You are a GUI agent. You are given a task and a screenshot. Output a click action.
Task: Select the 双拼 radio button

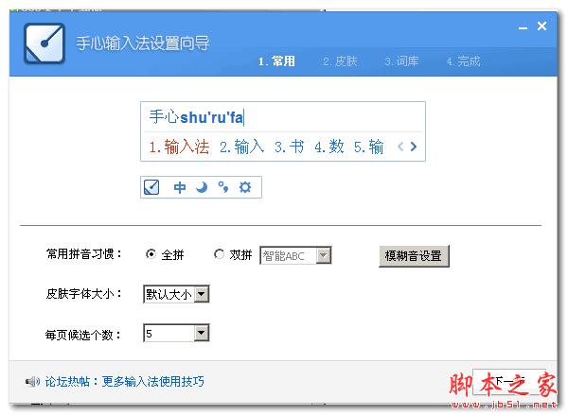point(219,254)
